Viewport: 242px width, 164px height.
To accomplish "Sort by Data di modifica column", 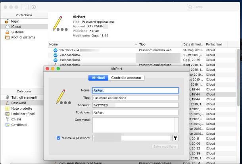I will [193, 44].
